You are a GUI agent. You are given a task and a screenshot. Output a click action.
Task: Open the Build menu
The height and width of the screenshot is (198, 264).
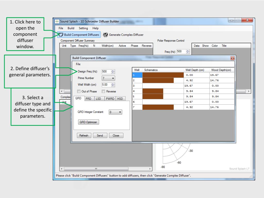pyautogui.click(x=71, y=28)
